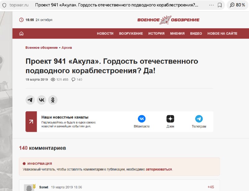Click the eye views icon near 121 493
Viewport: 249px width, 191px height.
coord(53,79)
